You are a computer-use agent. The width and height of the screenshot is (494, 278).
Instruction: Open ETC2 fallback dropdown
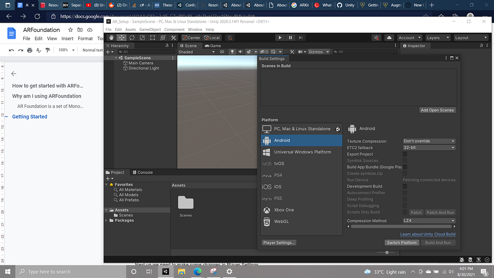(x=429, y=148)
